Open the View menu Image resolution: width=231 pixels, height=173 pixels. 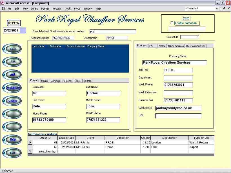click(x=25, y=9)
